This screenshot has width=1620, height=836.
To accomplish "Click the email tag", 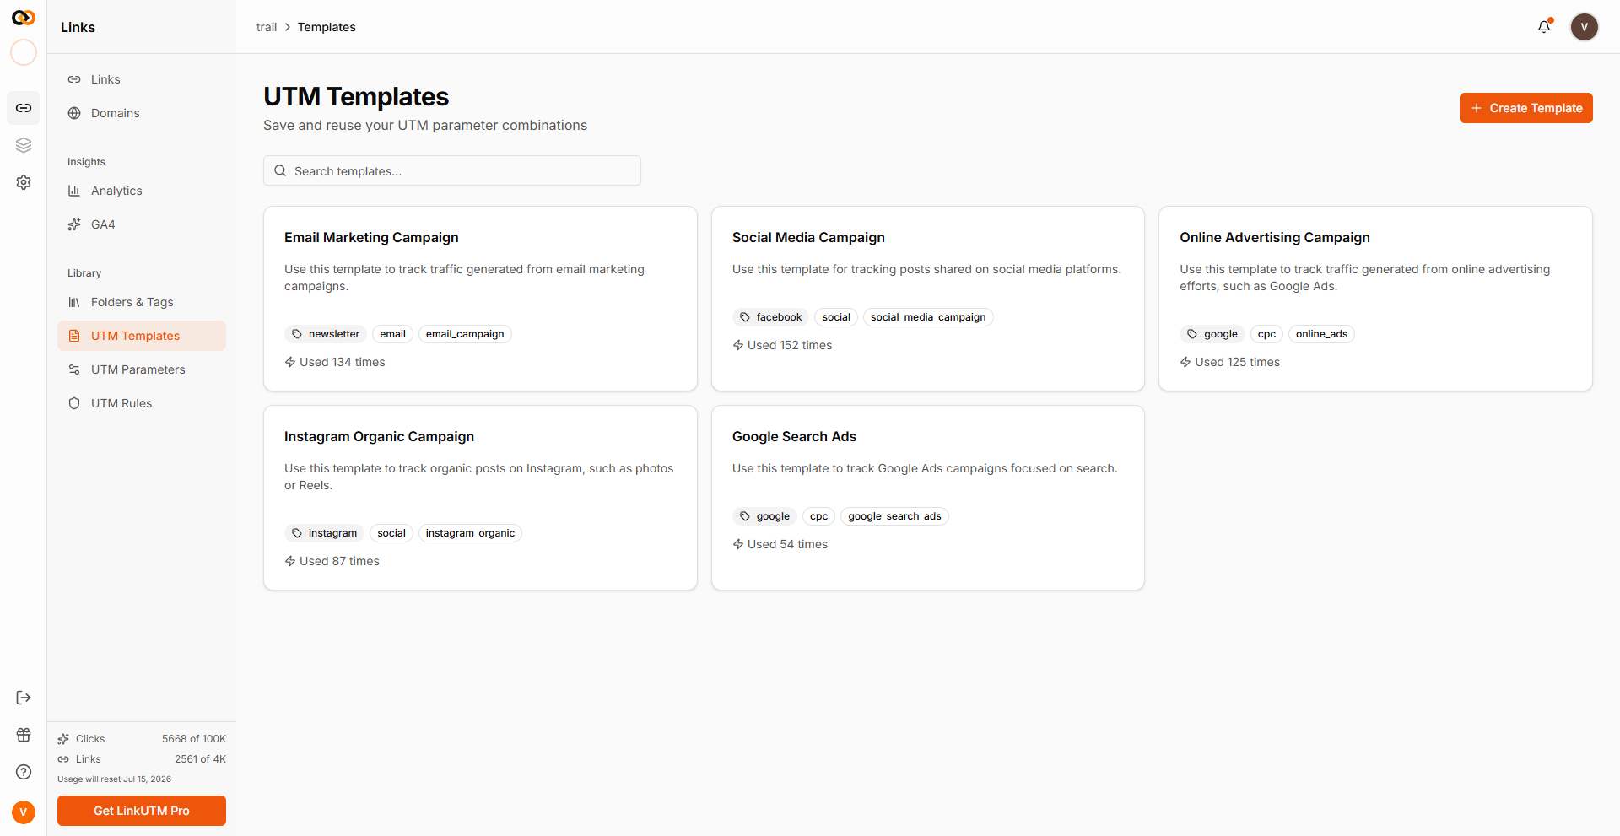I will coord(392,334).
